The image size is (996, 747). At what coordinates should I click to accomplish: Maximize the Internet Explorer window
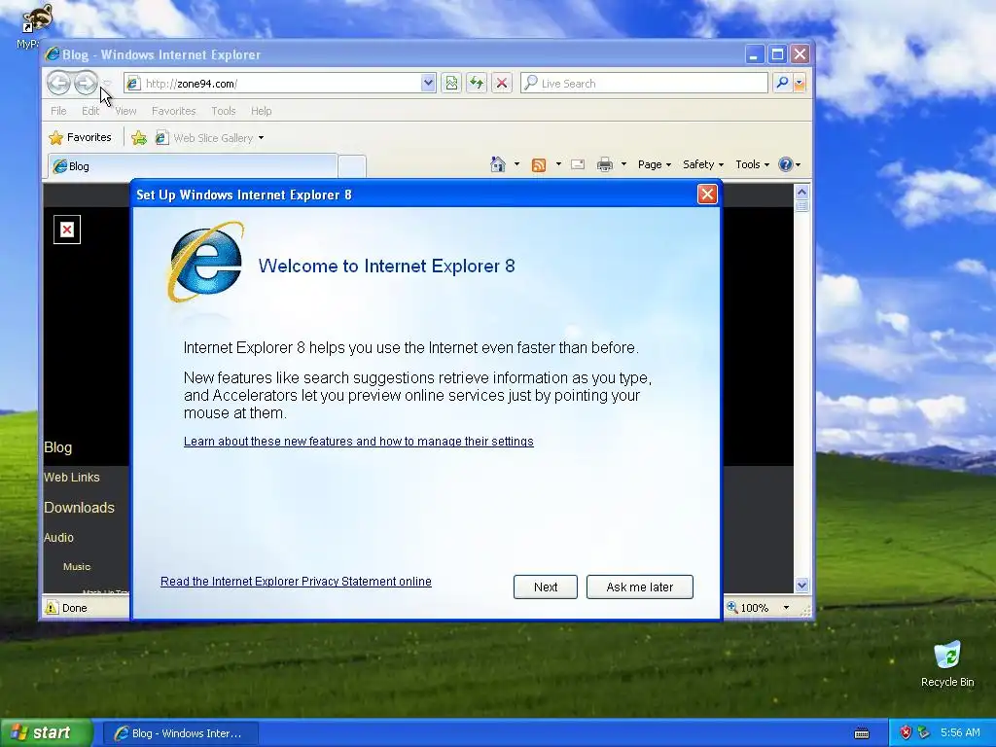coord(777,54)
